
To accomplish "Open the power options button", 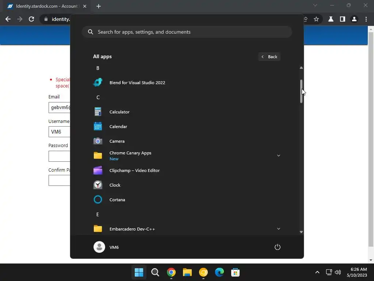I will tap(278, 247).
